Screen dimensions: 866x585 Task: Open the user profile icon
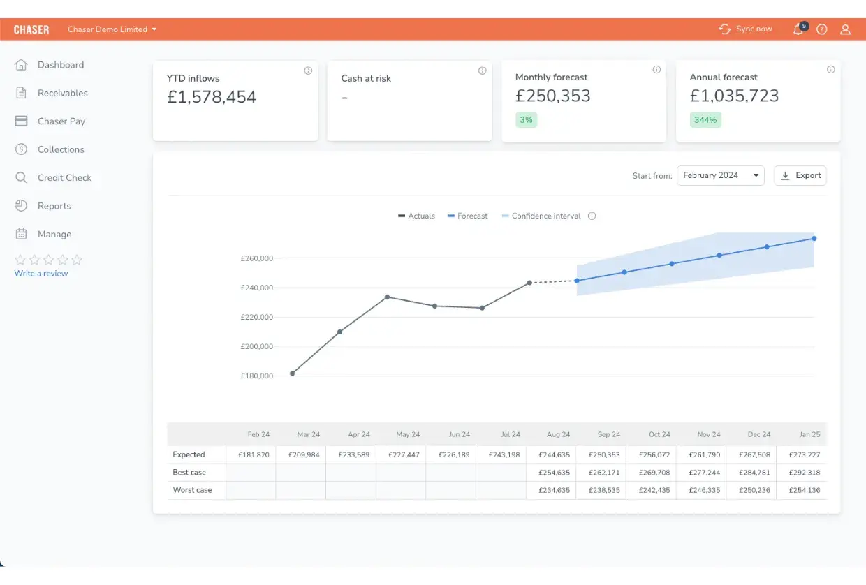[845, 29]
